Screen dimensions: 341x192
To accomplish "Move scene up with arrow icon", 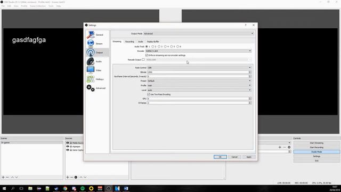I will click(x=12, y=177).
